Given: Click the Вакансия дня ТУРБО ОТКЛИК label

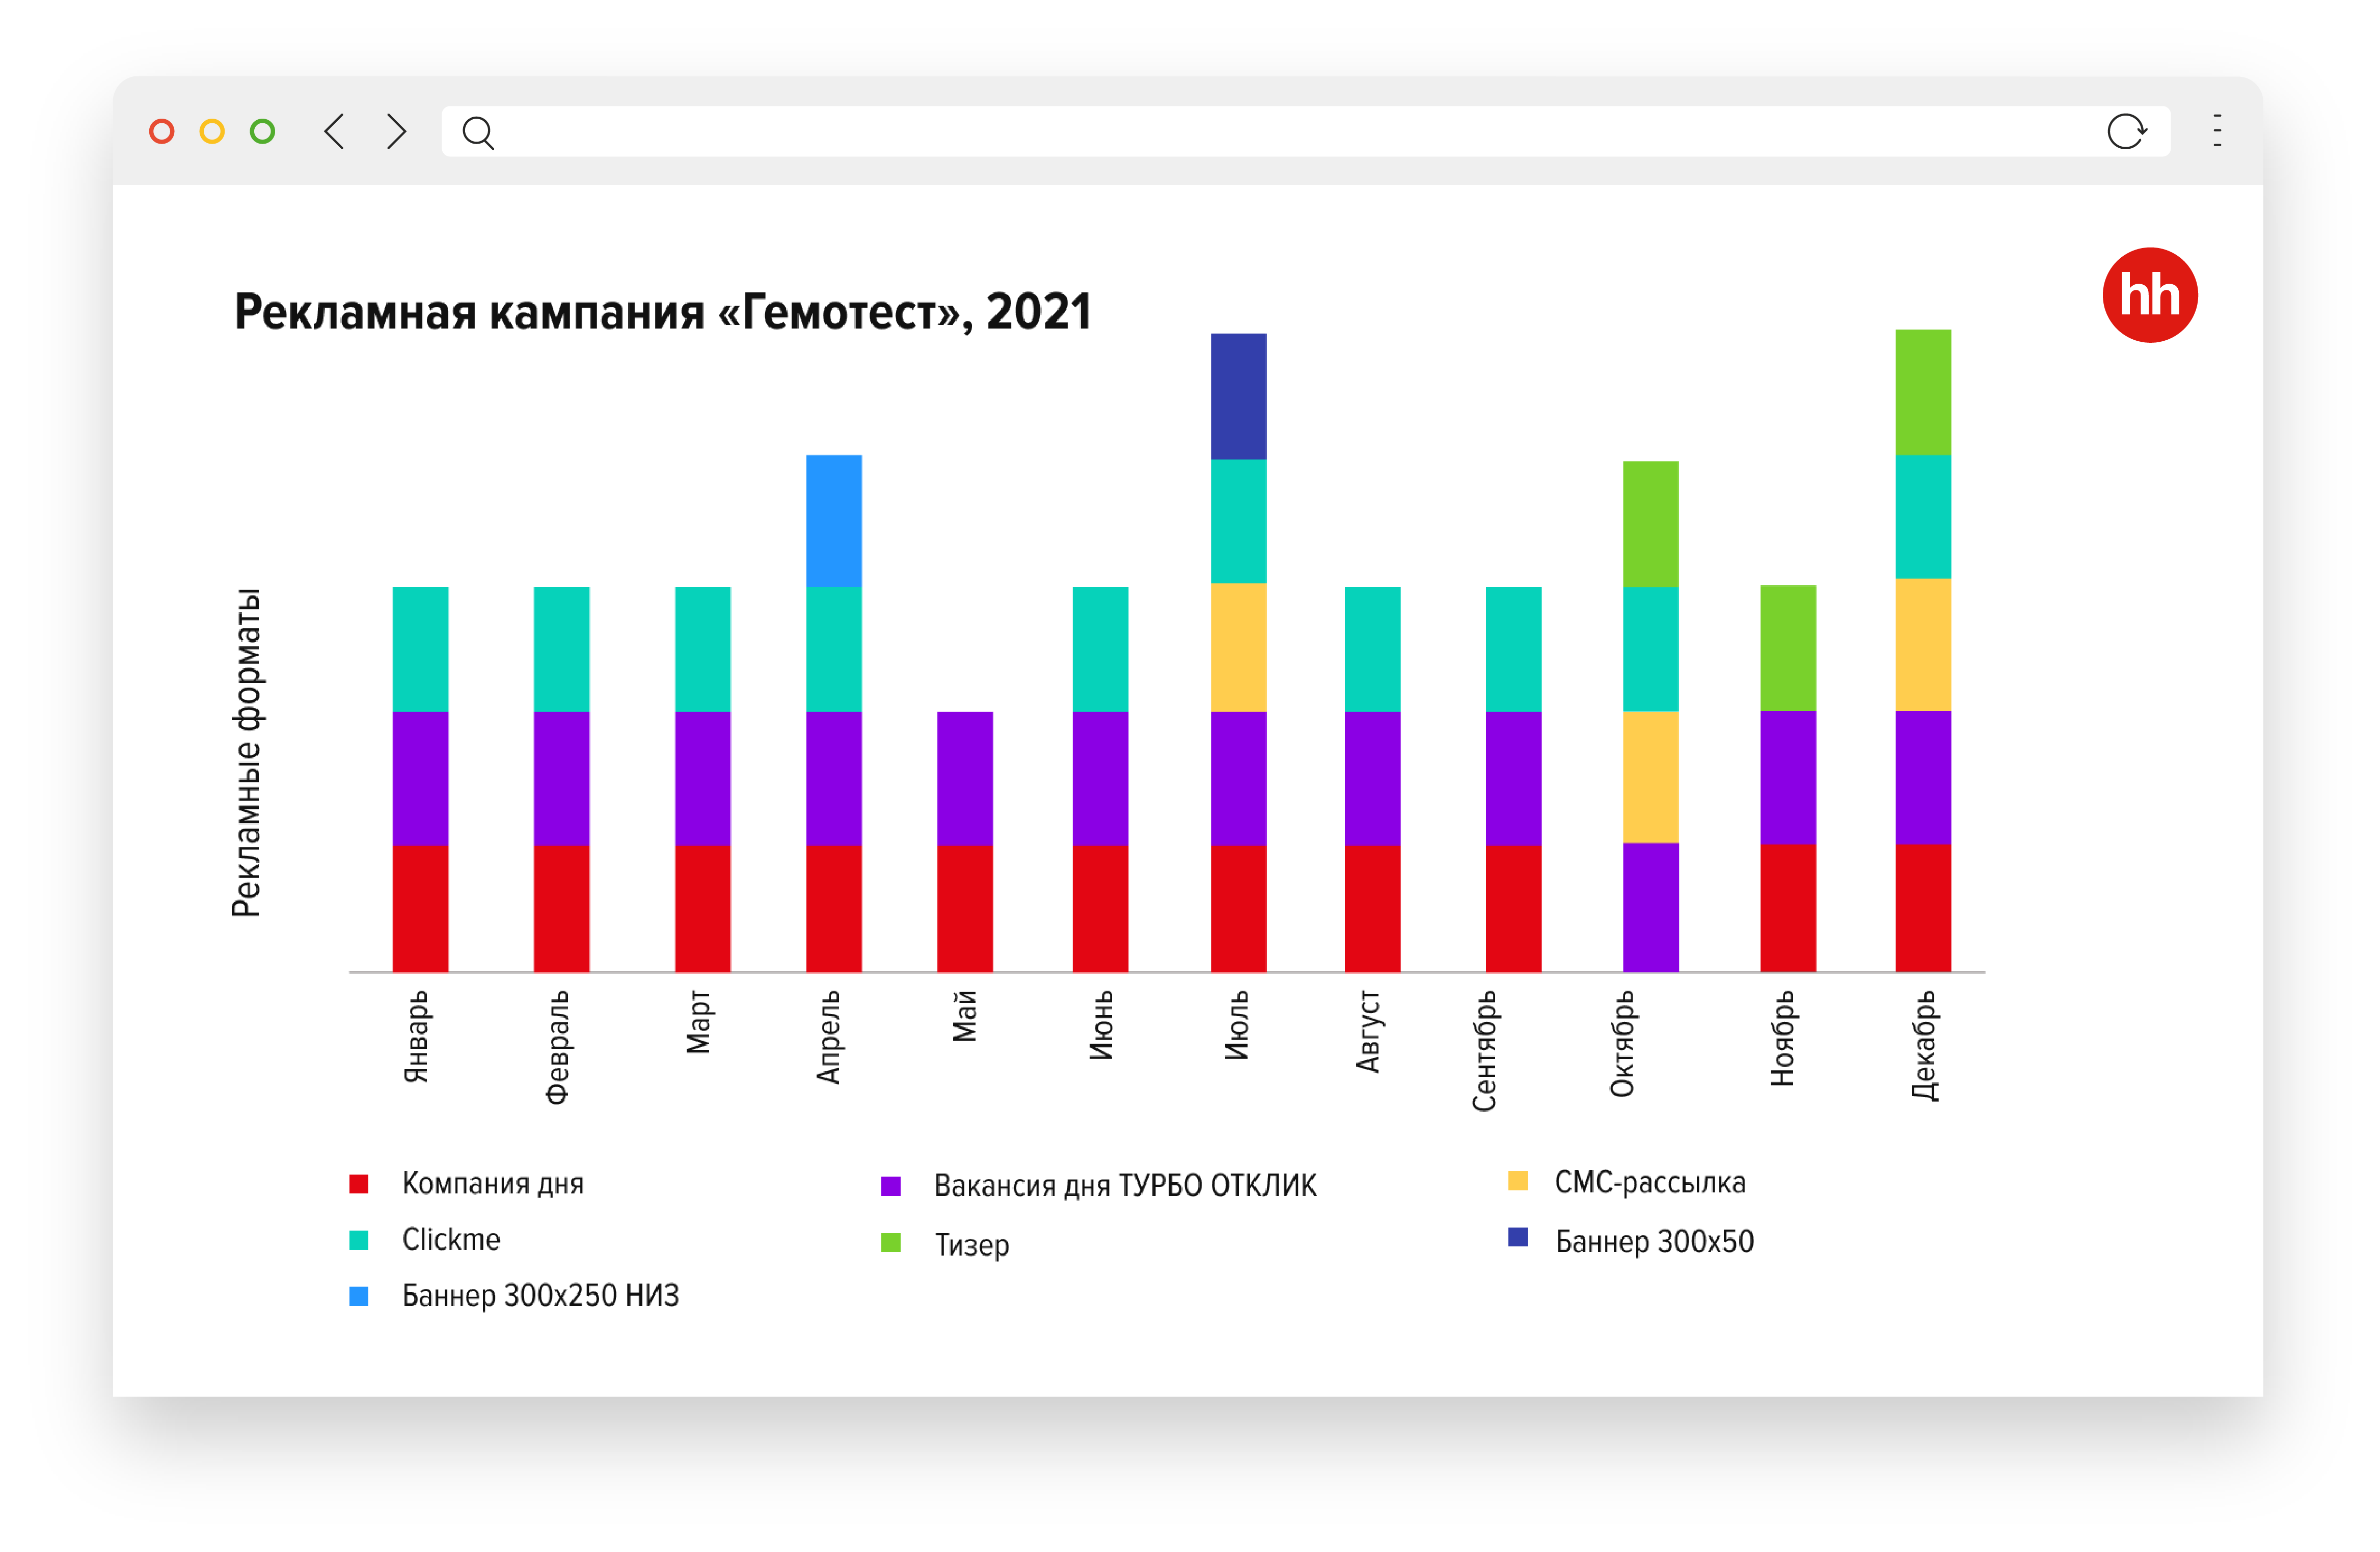Looking at the screenshot, I should (x=1125, y=1186).
